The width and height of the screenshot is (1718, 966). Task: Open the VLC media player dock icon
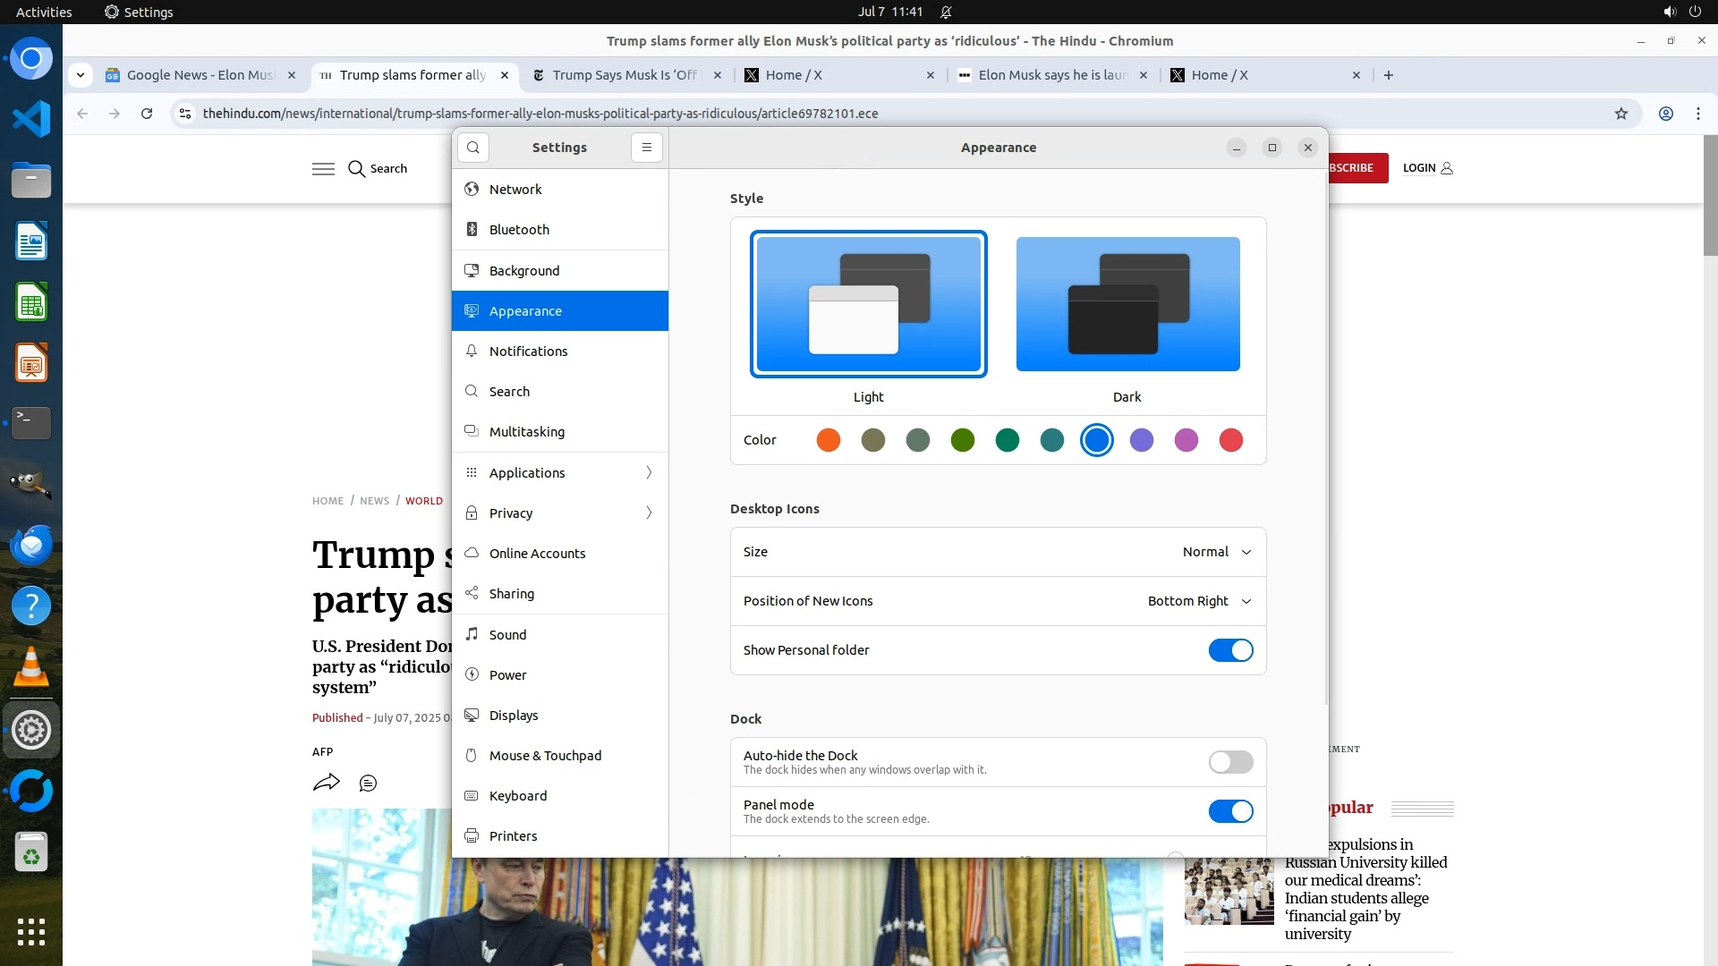pyautogui.click(x=31, y=667)
